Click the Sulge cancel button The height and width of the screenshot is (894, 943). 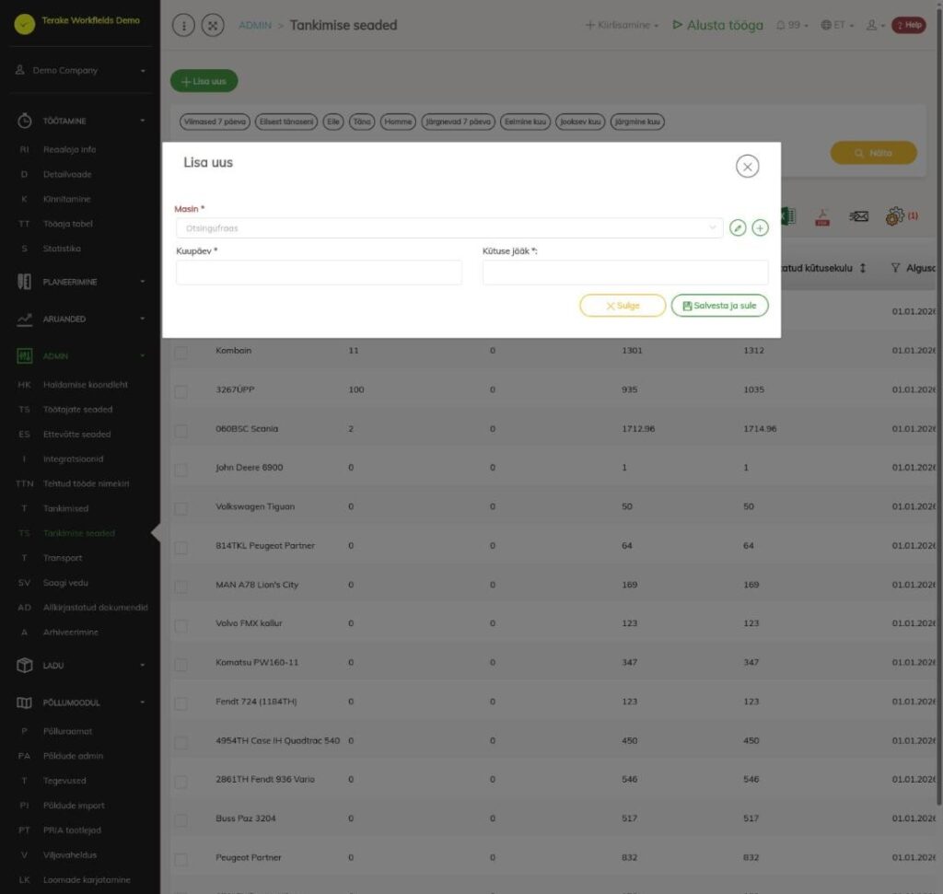point(623,306)
